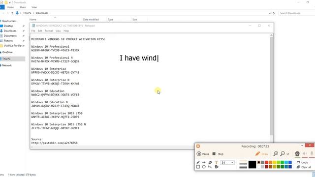Screen dimensions: 315x177
Task: Open Notepad Help menu
Action: [x=66, y=31]
